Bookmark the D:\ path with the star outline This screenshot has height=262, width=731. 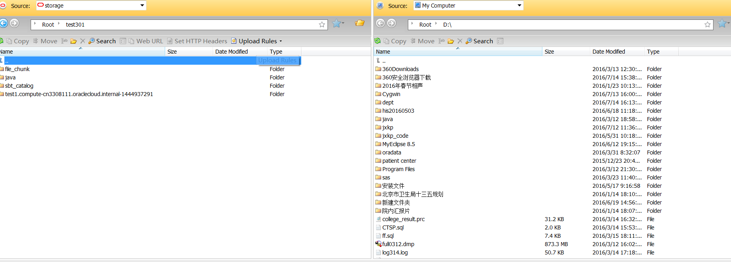point(708,25)
